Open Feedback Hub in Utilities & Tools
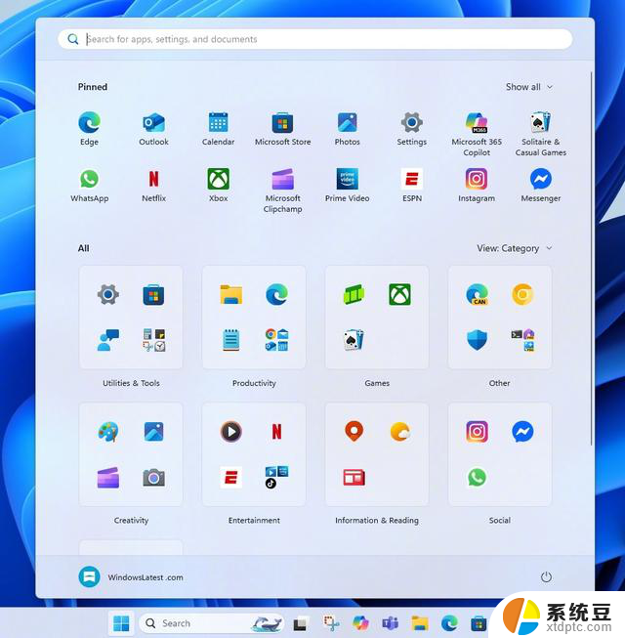 107,340
